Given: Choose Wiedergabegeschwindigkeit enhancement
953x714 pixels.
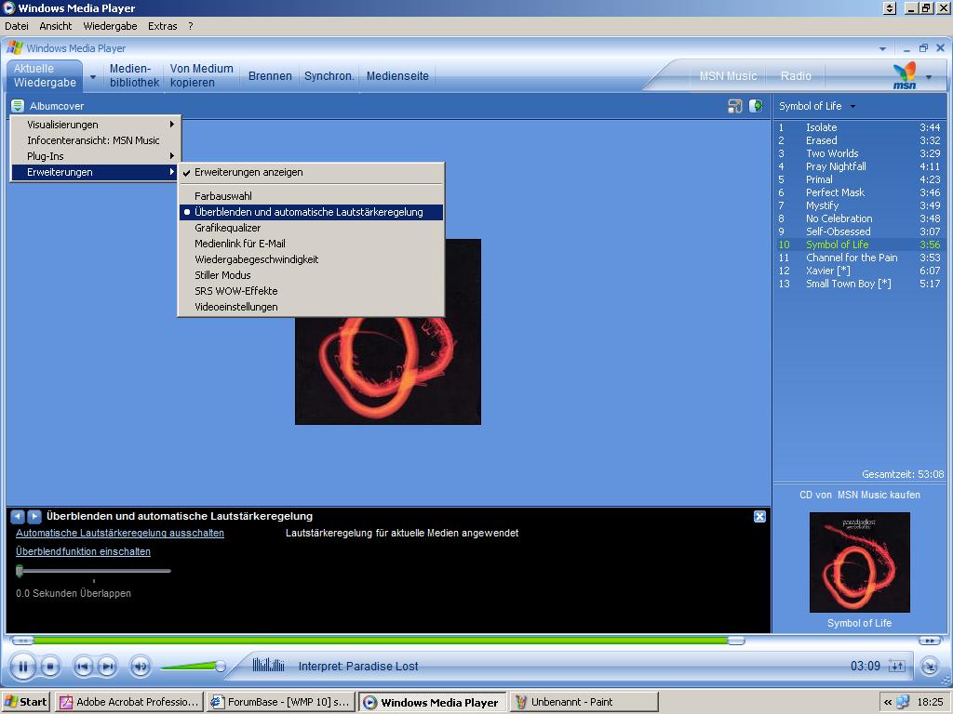Looking at the screenshot, I should [x=311, y=260].
